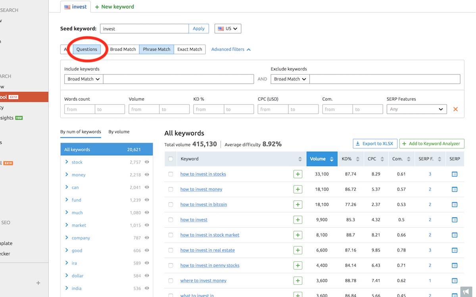Switch to the 'invest' keyword tab

(x=75, y=7)
